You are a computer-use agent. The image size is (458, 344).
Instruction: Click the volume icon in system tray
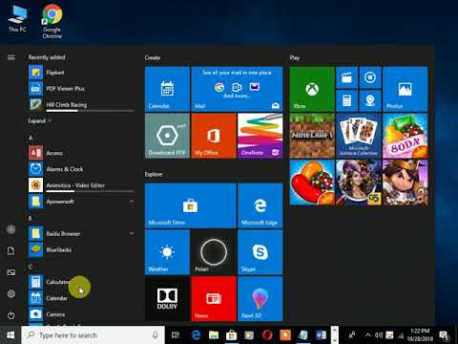tap(379, 335)
